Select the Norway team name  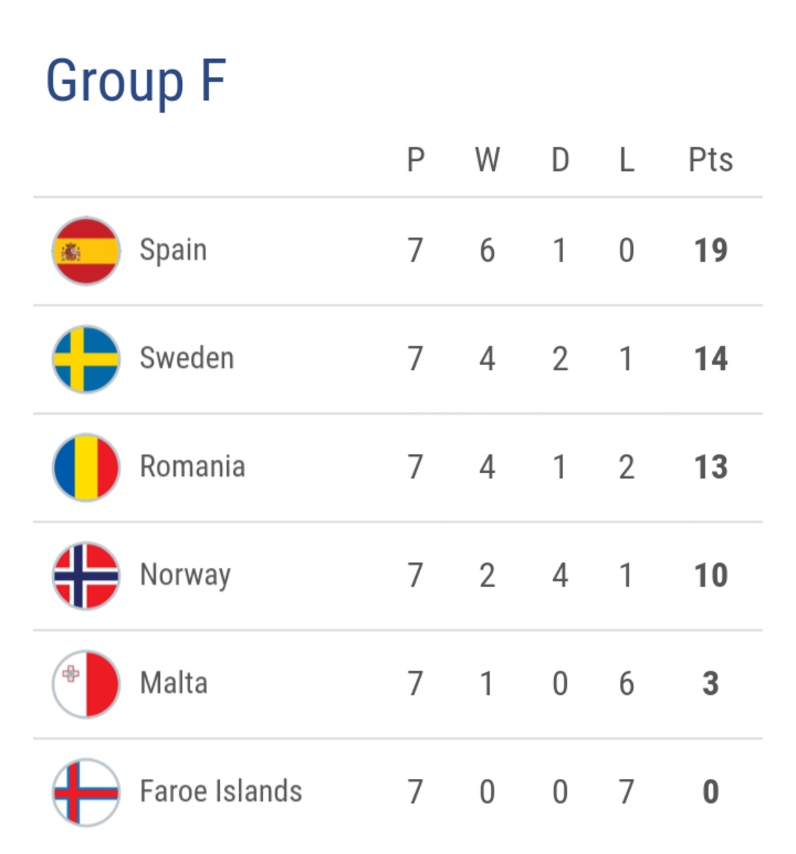[185, 575]
